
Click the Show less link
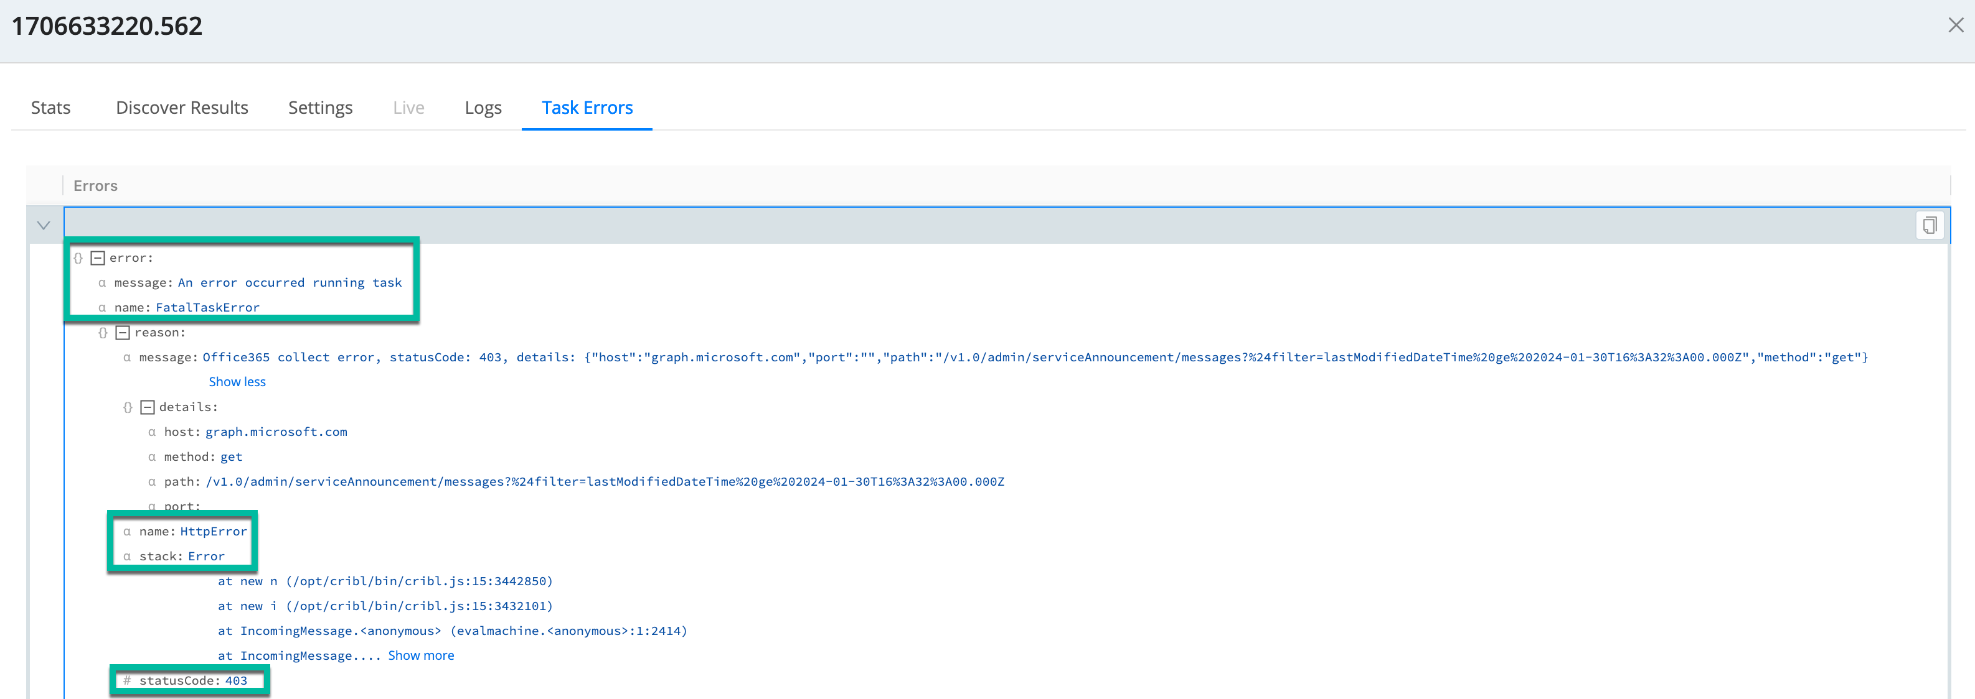click(237, 382)
